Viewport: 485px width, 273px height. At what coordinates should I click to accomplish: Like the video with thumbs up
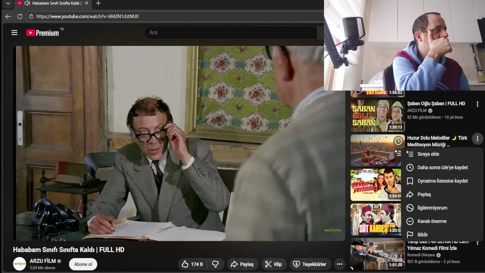(x=192, y=264)
